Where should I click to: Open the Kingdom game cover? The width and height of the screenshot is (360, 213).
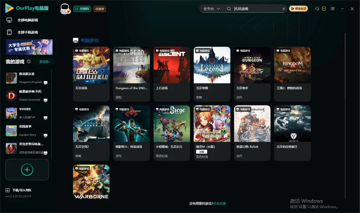(x=292, y=65)
